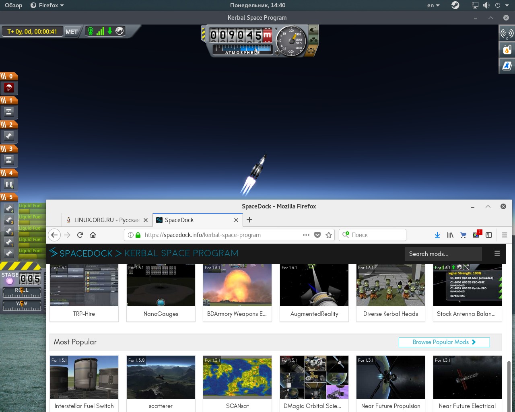Viewport: 515px width, 412px height.
Task: Open the blue rocket app button in KSP
Action: (x=507, y=66)
